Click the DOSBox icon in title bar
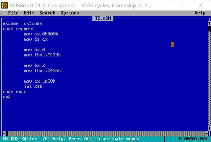211x142 pixels. click(x=5, y=5)
